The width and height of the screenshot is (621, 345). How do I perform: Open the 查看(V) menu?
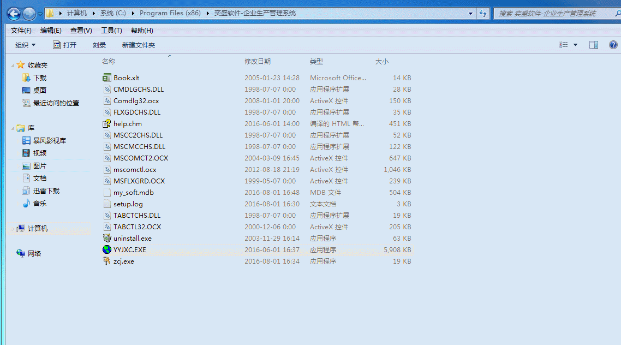(x=81, y=31)
